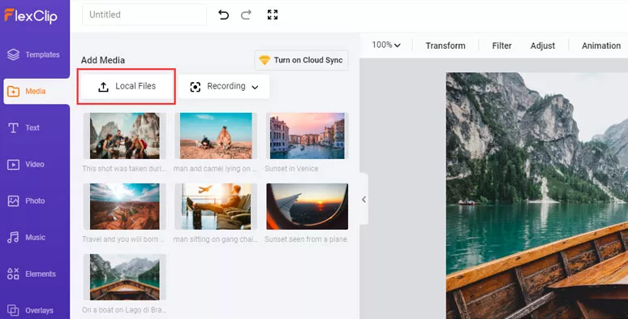628x319 pixels.
Task: Open the Photo sidebar tab
Action: tap(27, 200)
